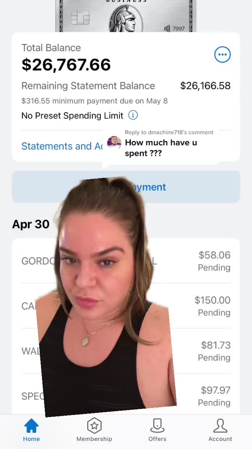The width and height of the screenshot is (252, 449).
Task: Open the $58.06 pending transaction
Action: tap(126, 261)
